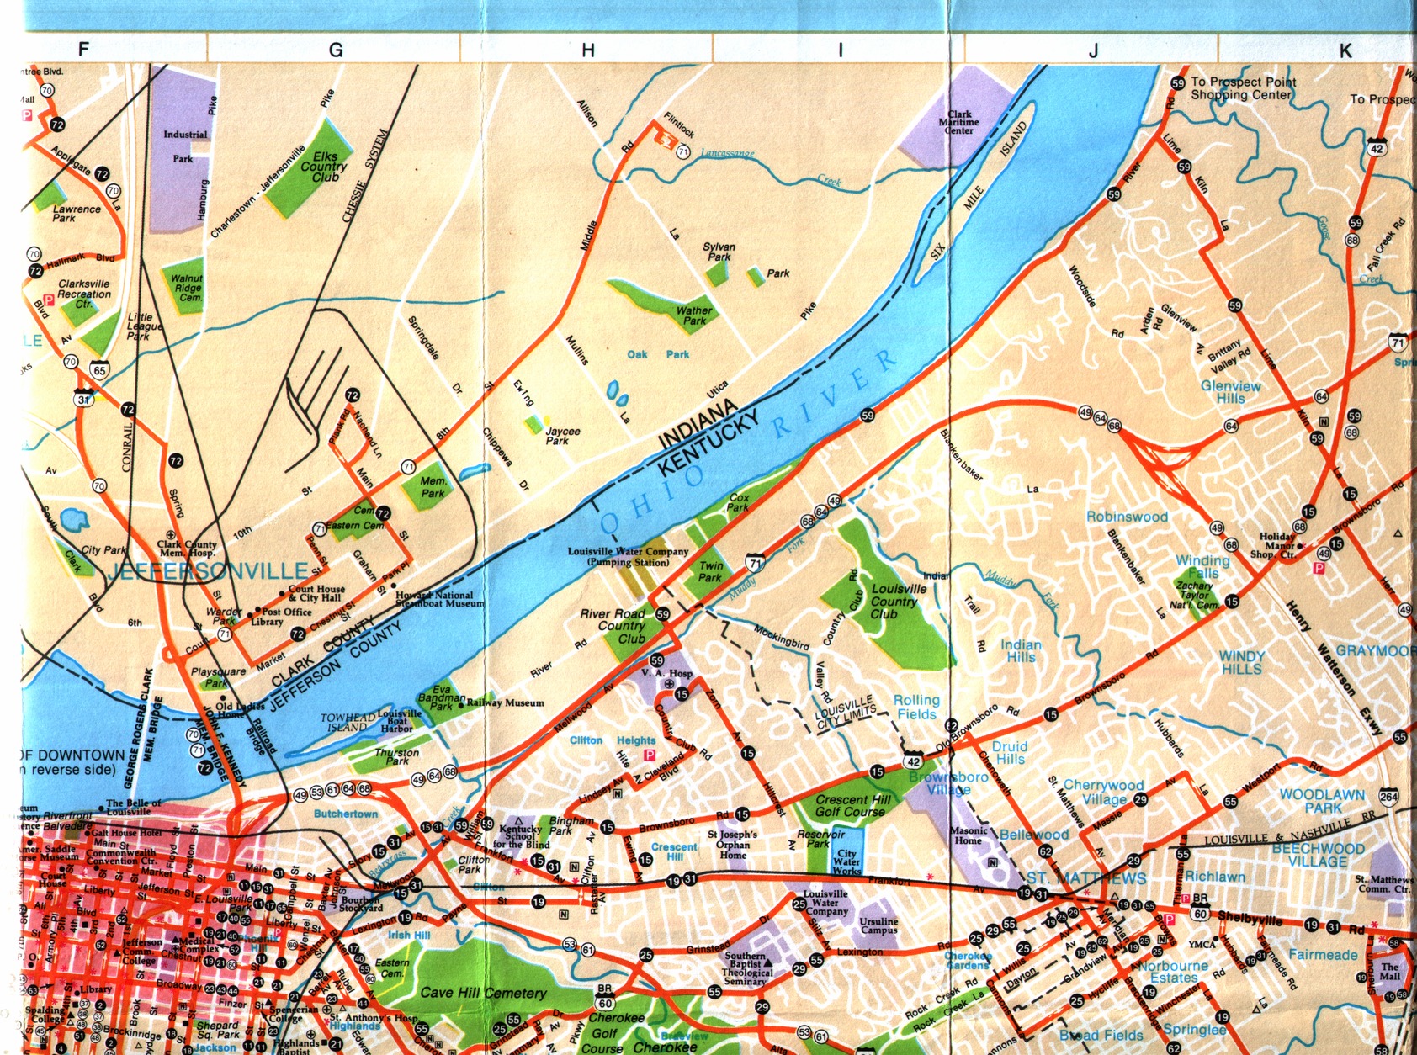This screenshot has width=1417, height=1055.
Task: Click grid column letter F
Action: (x=82, y=49)
